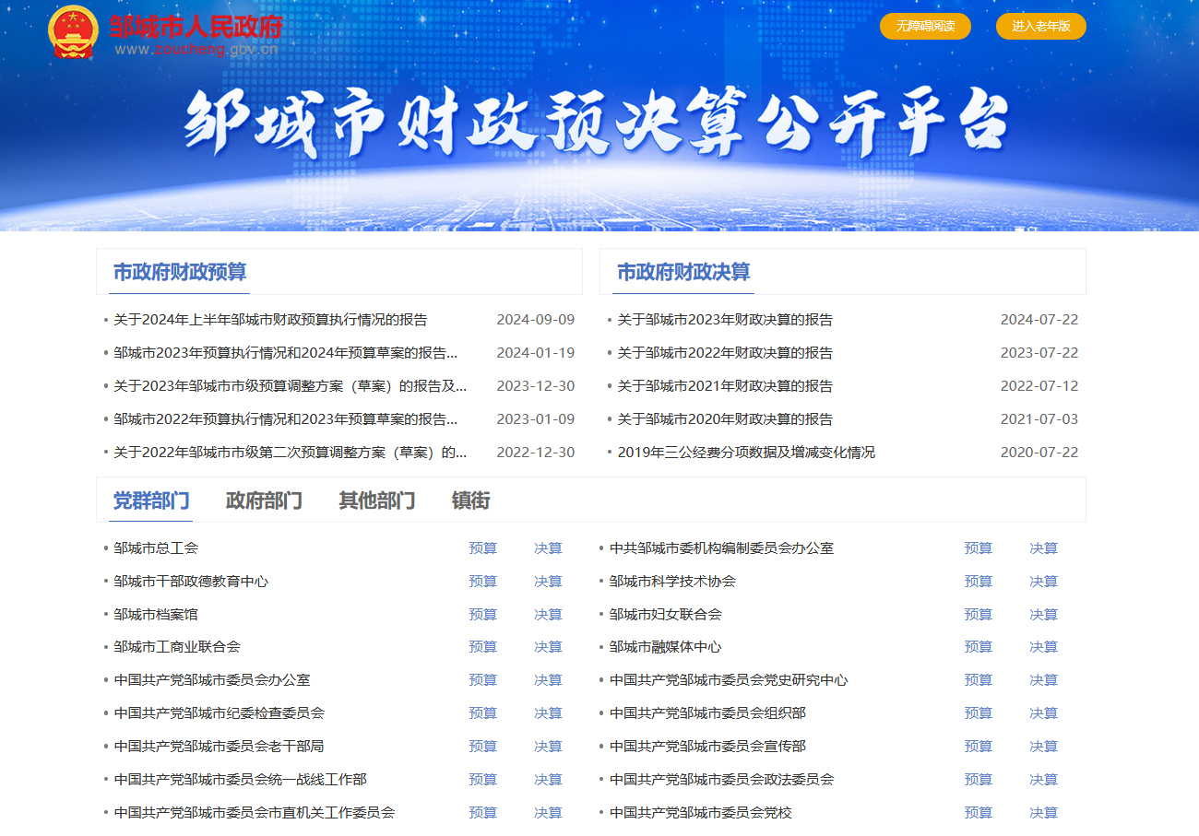Switch to the 政府部门 tab
1199x836 pixels.
point(264,500)
